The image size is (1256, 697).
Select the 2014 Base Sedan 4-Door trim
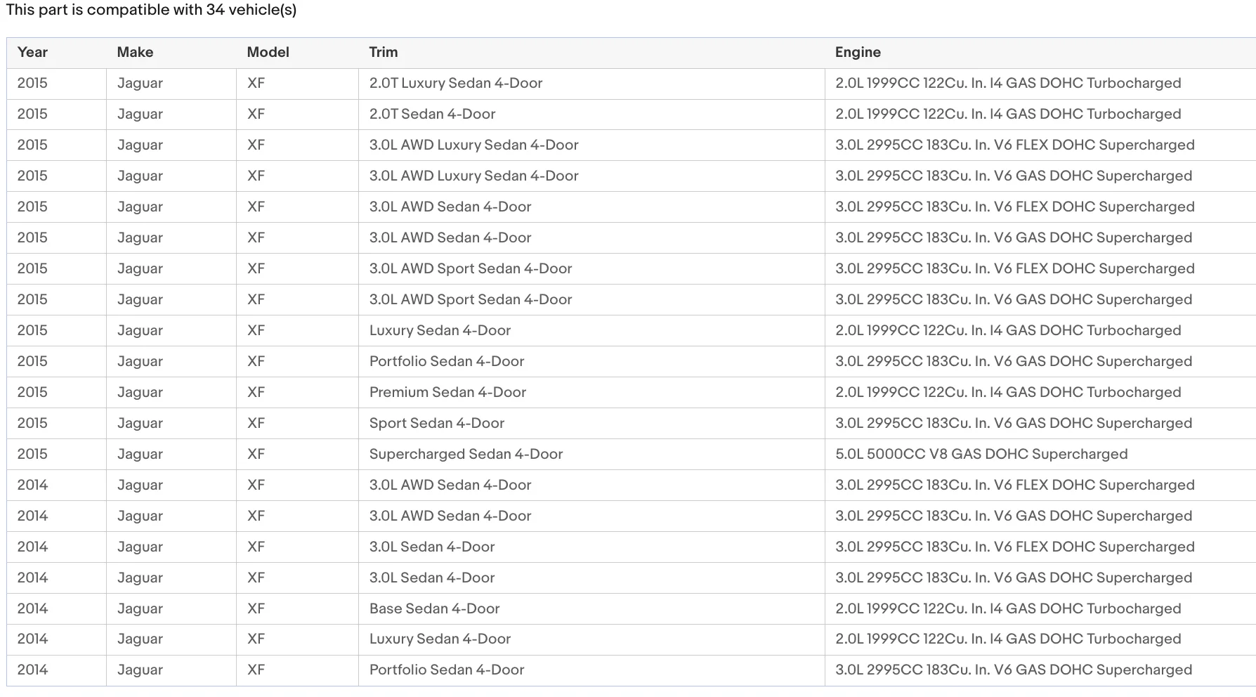[x=434, y=608]
